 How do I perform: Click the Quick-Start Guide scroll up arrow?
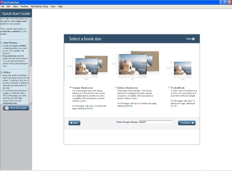point(31,19)
